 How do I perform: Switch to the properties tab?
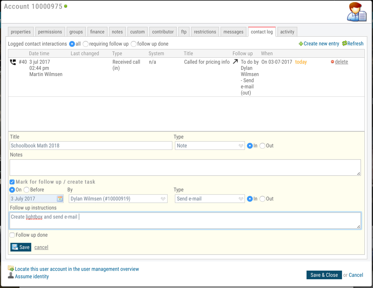click(21, 32)
